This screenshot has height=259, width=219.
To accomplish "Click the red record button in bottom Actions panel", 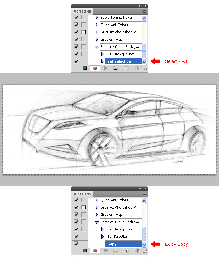I will pyautogui.click(x=95, y=251).
